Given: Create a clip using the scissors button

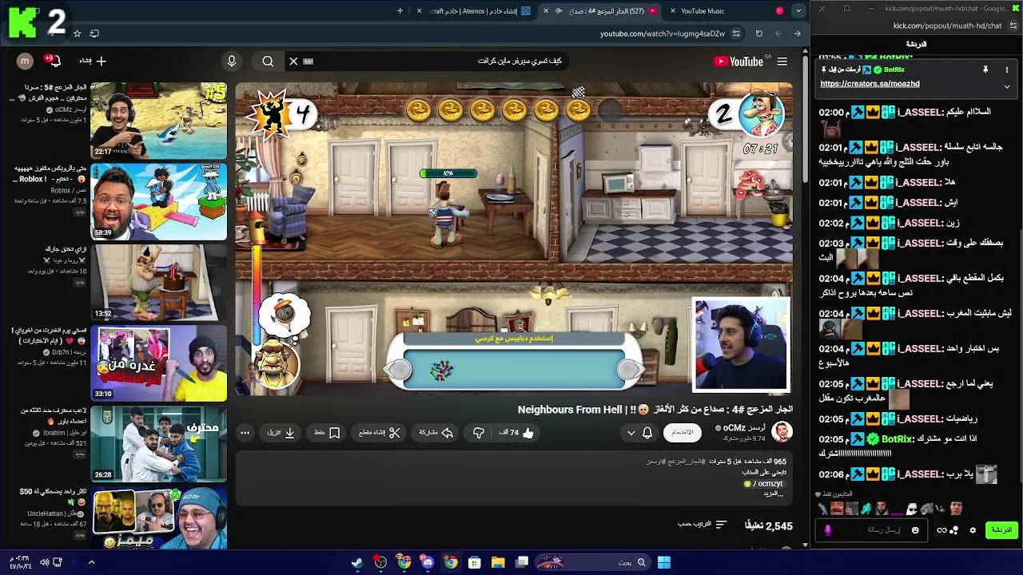Looking at the screenshot, I should click(380, 433).
